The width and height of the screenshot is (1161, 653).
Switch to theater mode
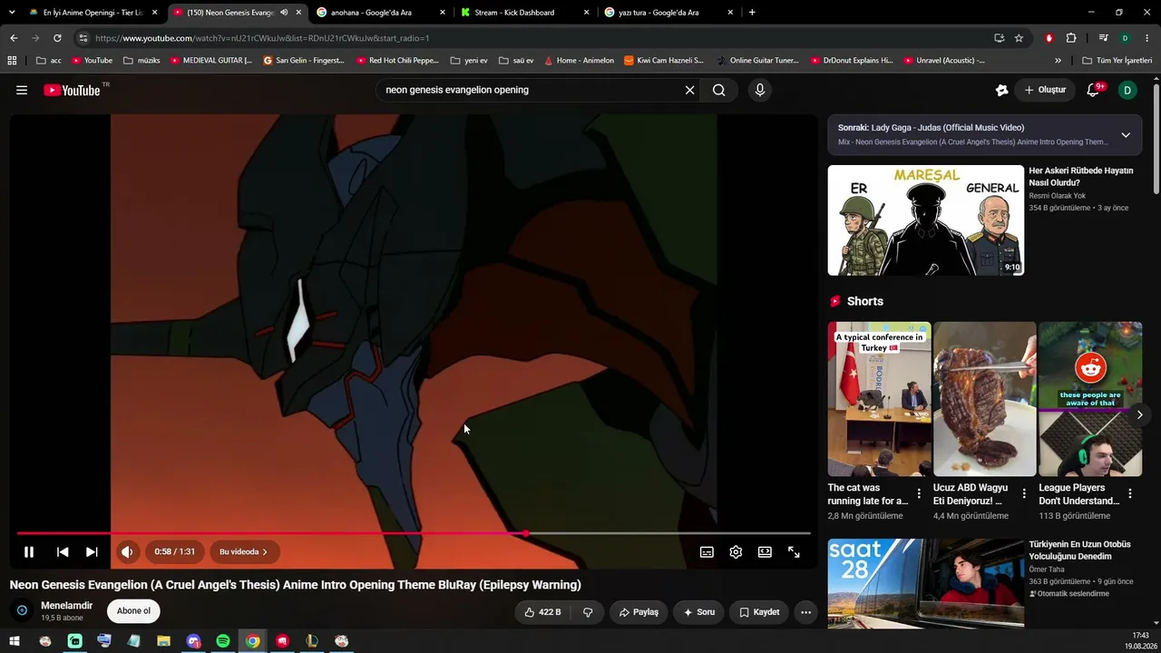765,551
